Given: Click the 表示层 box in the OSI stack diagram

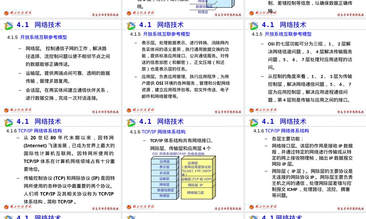Looking at the screenshot, I should (164, 167).
